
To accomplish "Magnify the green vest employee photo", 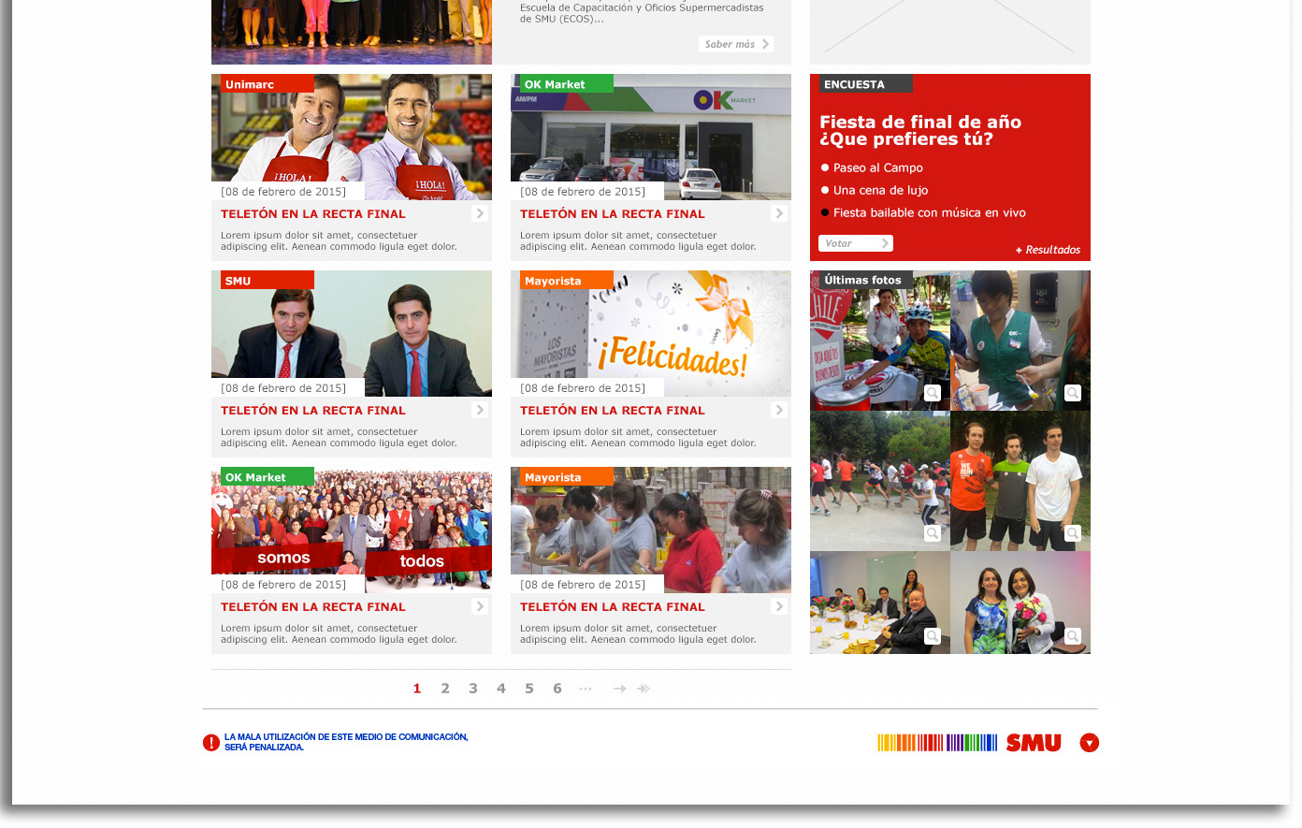I will point(1073,393).
